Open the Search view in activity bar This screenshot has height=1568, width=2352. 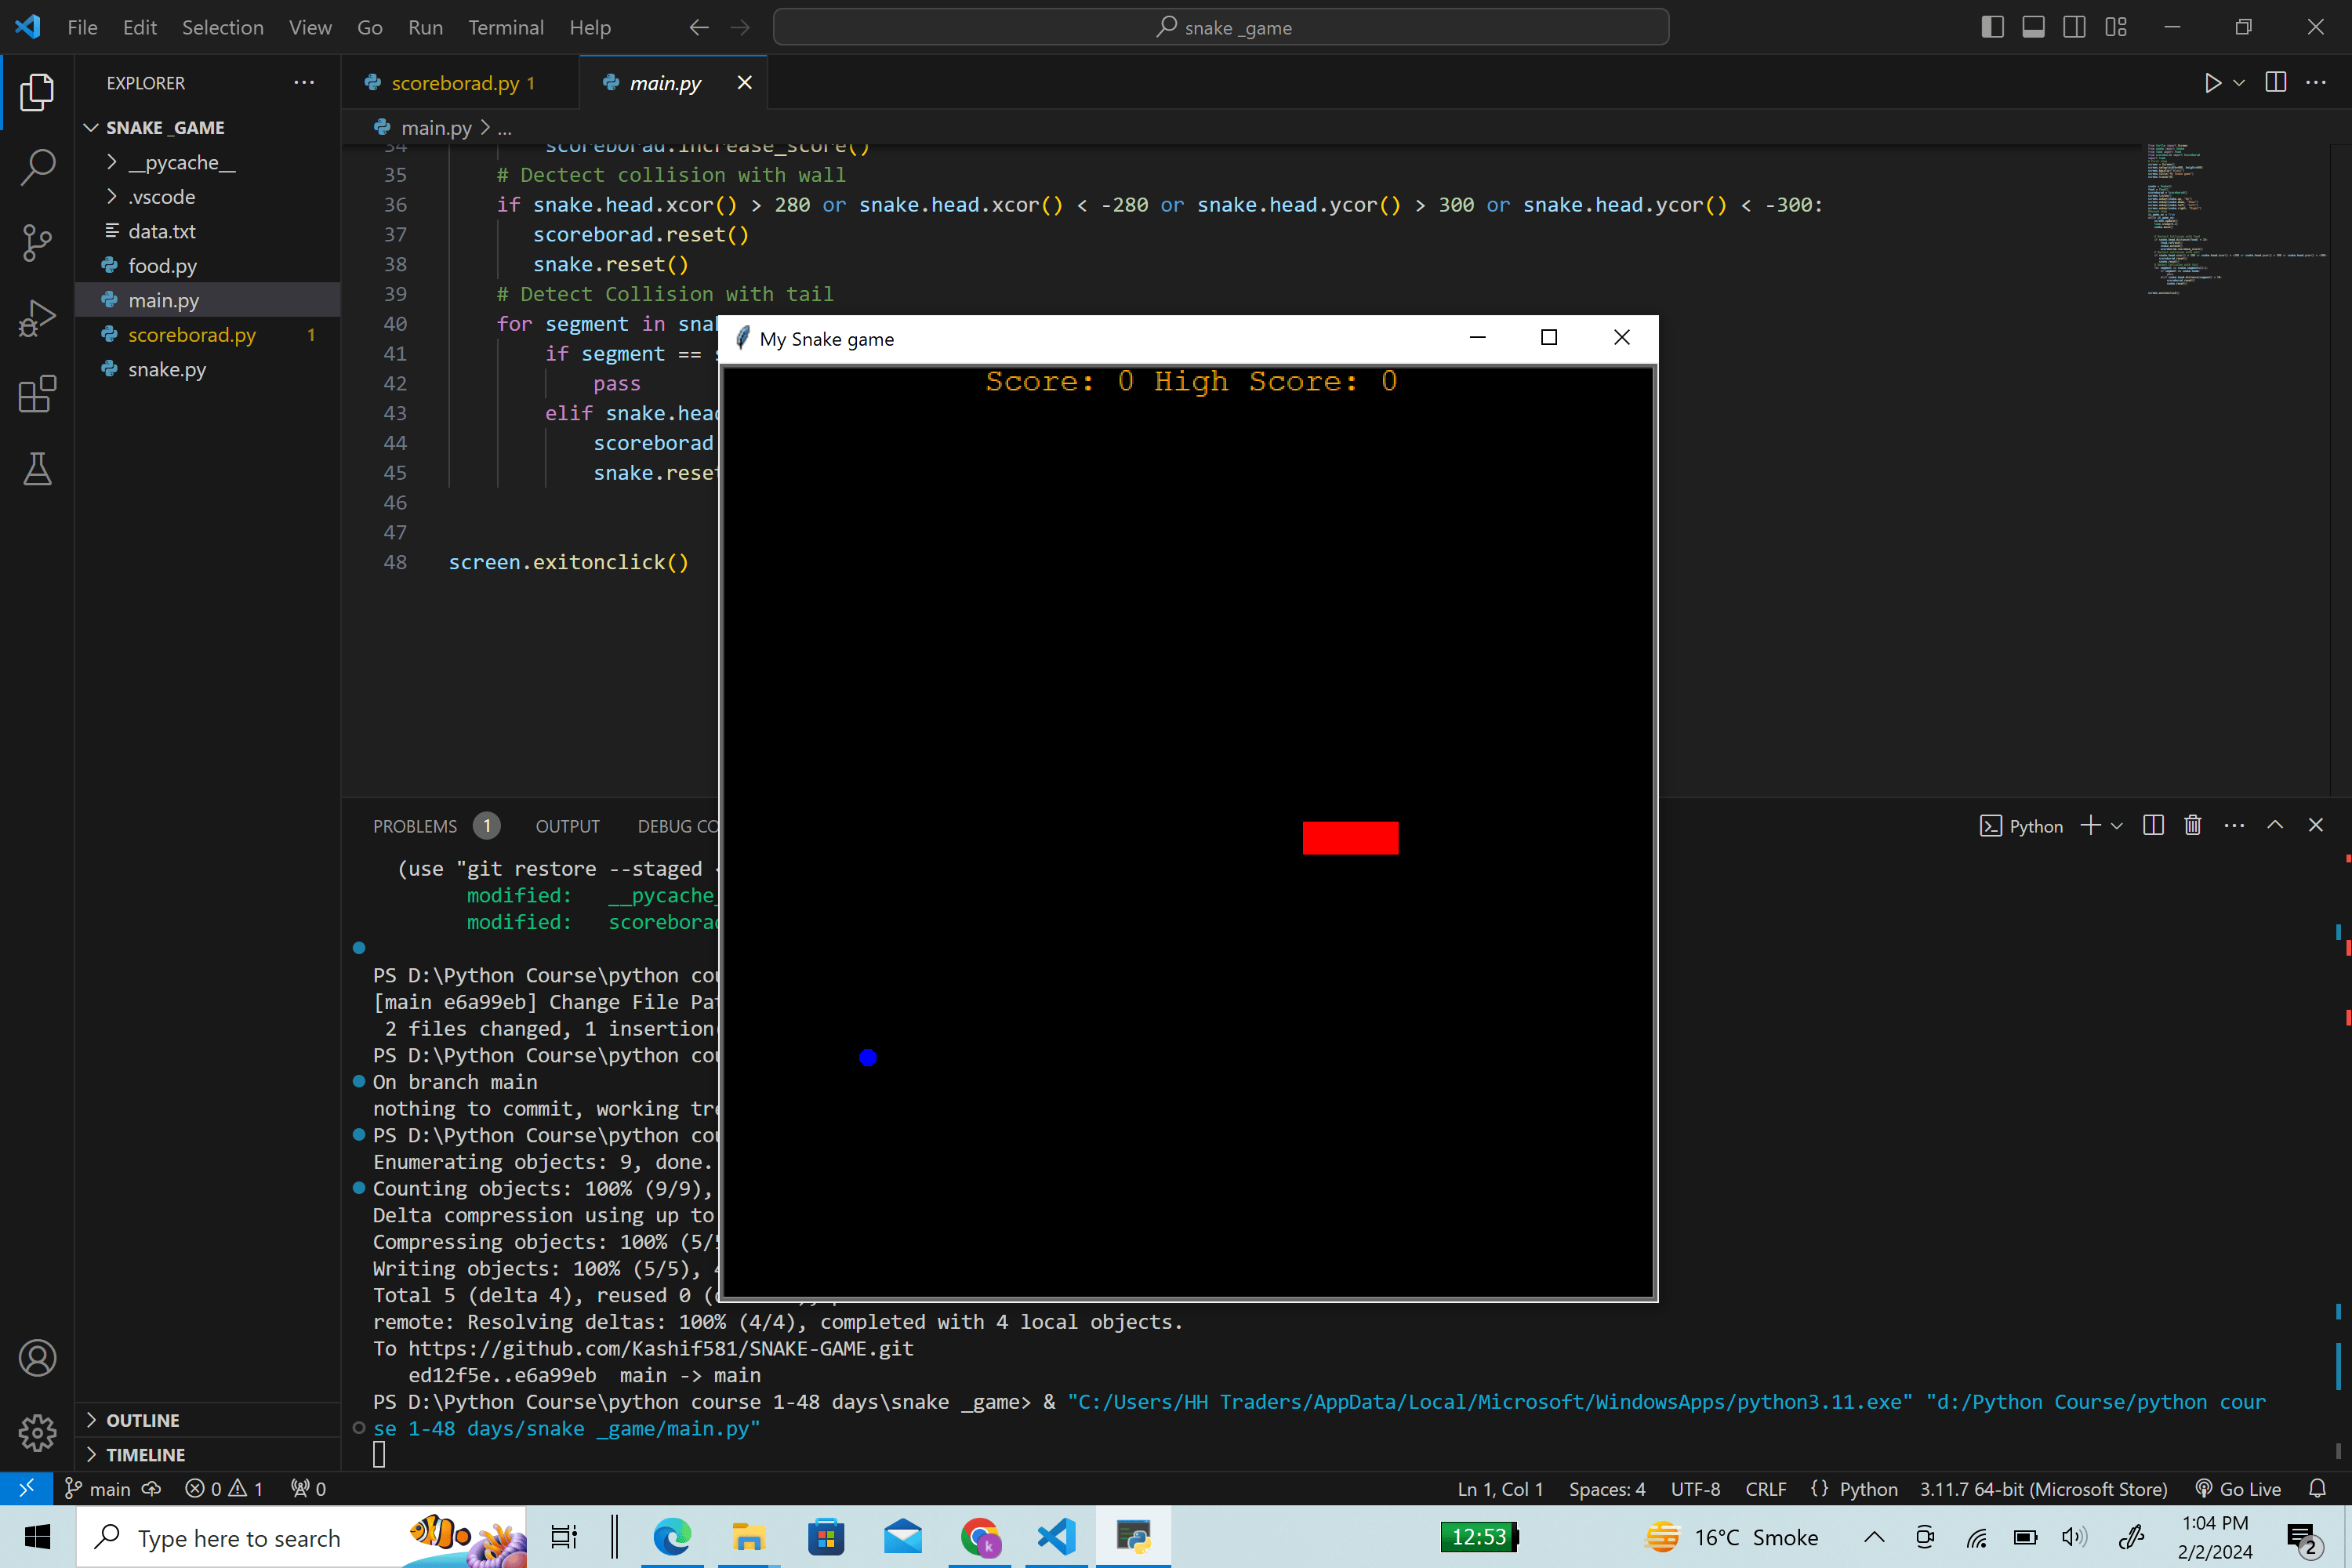point(37,167)
